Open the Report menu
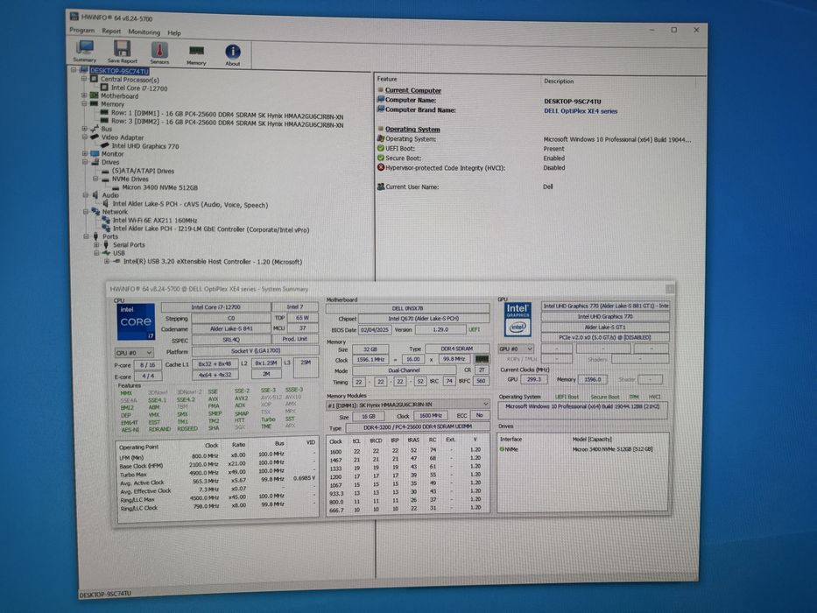Image resolution: width=817 pixels, height=613 pixels. pyautogui.click(x=111, y=32)
